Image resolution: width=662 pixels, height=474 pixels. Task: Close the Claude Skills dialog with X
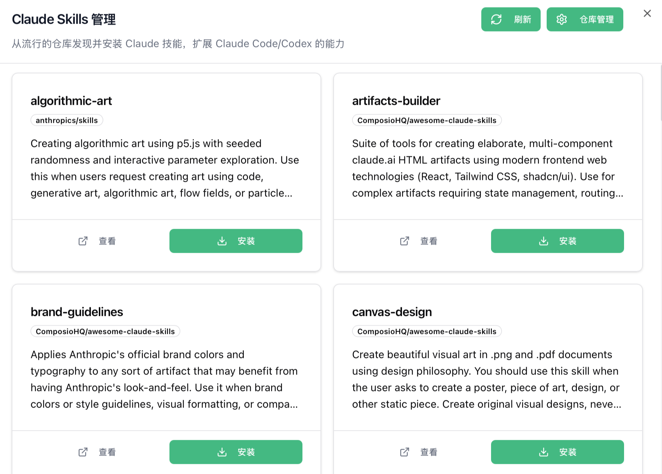click(x=647, y=14)
